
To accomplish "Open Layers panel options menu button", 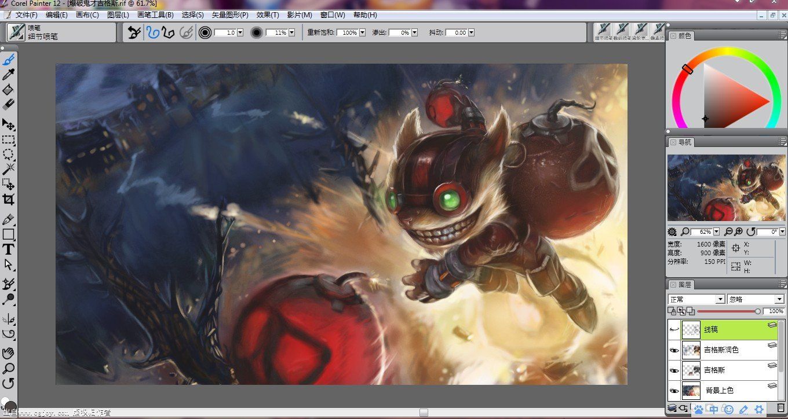I will 782,284.
